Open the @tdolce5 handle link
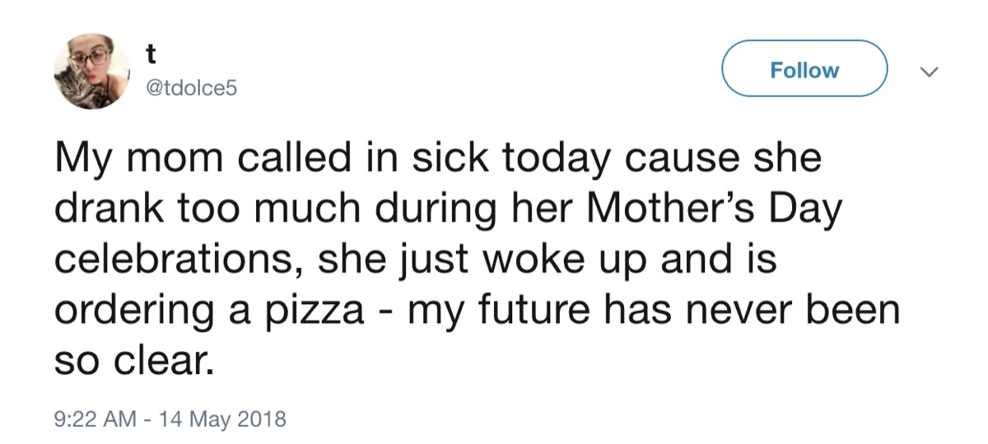Image resolution: width=988 pixels, height=444 pixels. point(190,86)
